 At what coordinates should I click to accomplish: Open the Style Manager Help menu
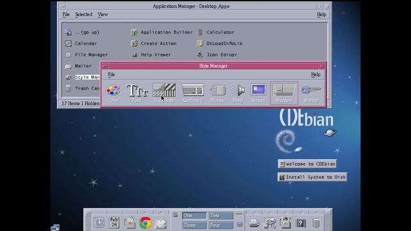[315, 74]
